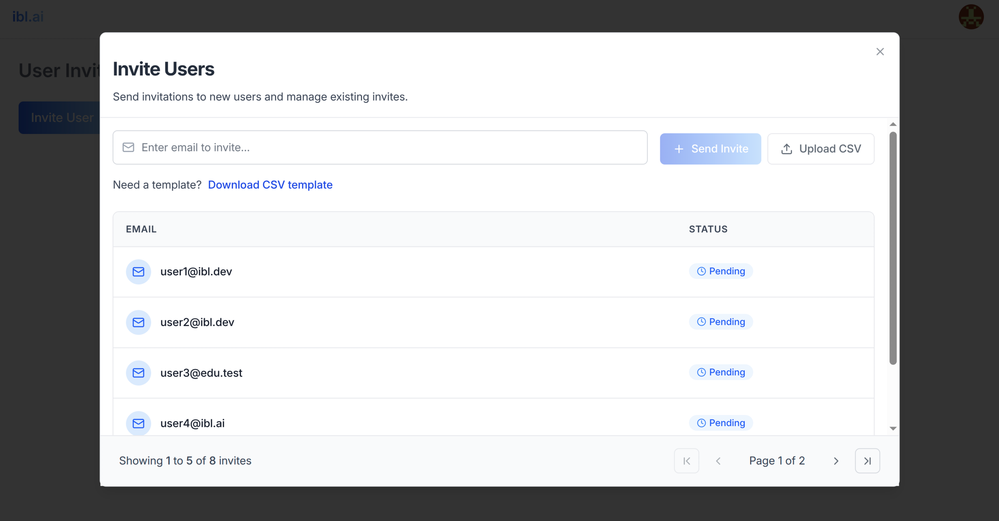This screenshot has height=521, width=999.
Task: Select the user2@ibl.dev email text
Action: pyautogui.click(x=198, y=322)
